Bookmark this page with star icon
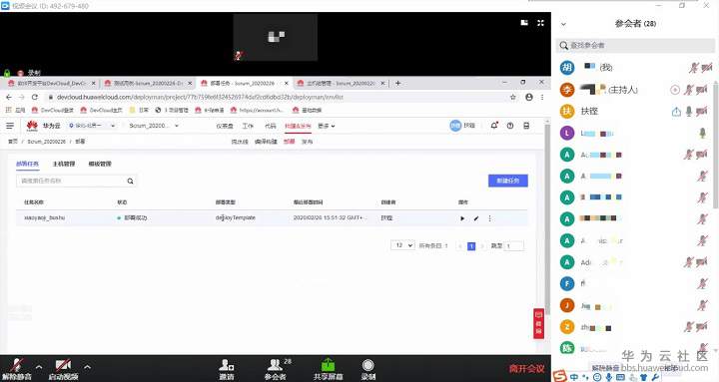The image size is (719, 382). click(513, 97)
